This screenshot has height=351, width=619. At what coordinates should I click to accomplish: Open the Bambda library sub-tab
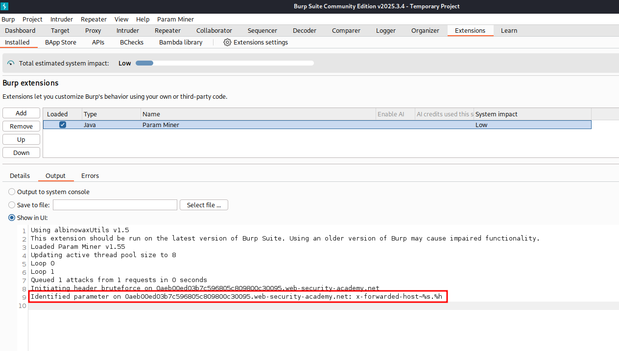click(181, 43)
